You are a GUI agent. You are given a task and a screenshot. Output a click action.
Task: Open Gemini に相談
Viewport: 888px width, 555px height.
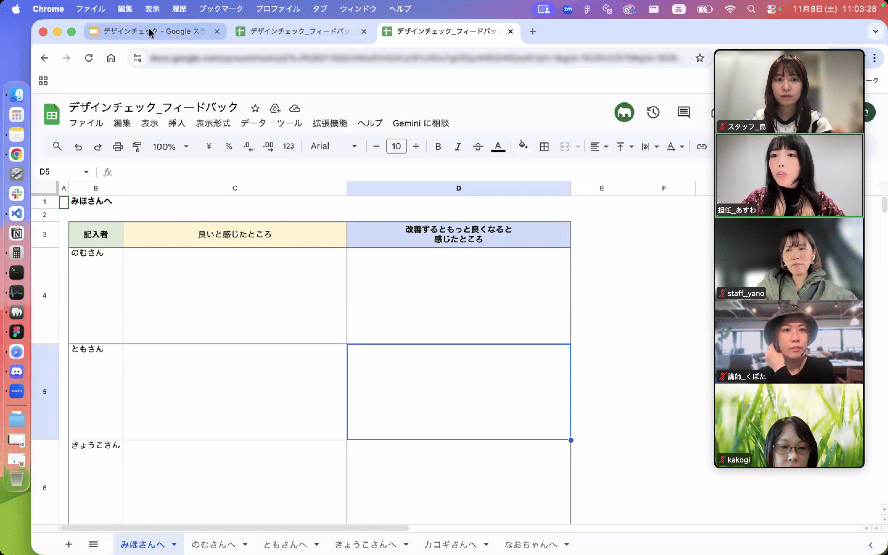[421, 123]
